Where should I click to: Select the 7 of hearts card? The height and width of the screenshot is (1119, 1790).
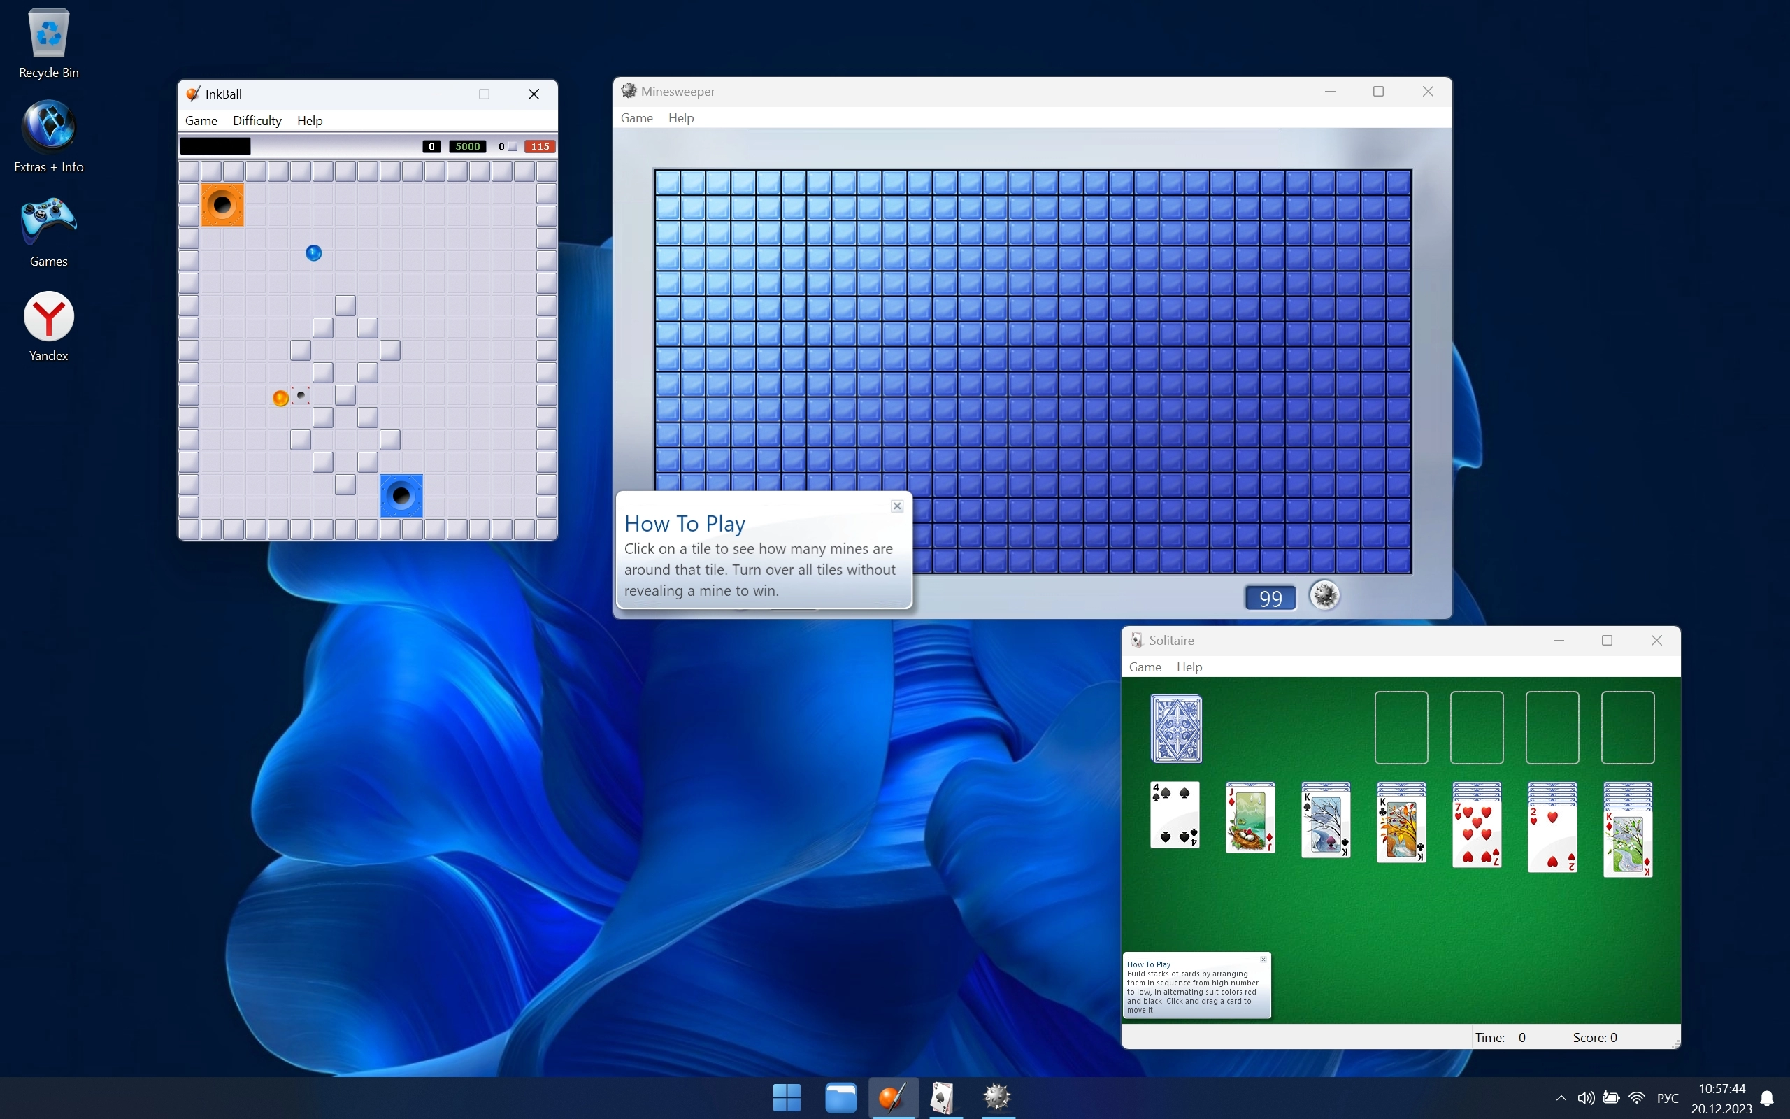(1476, 835)
